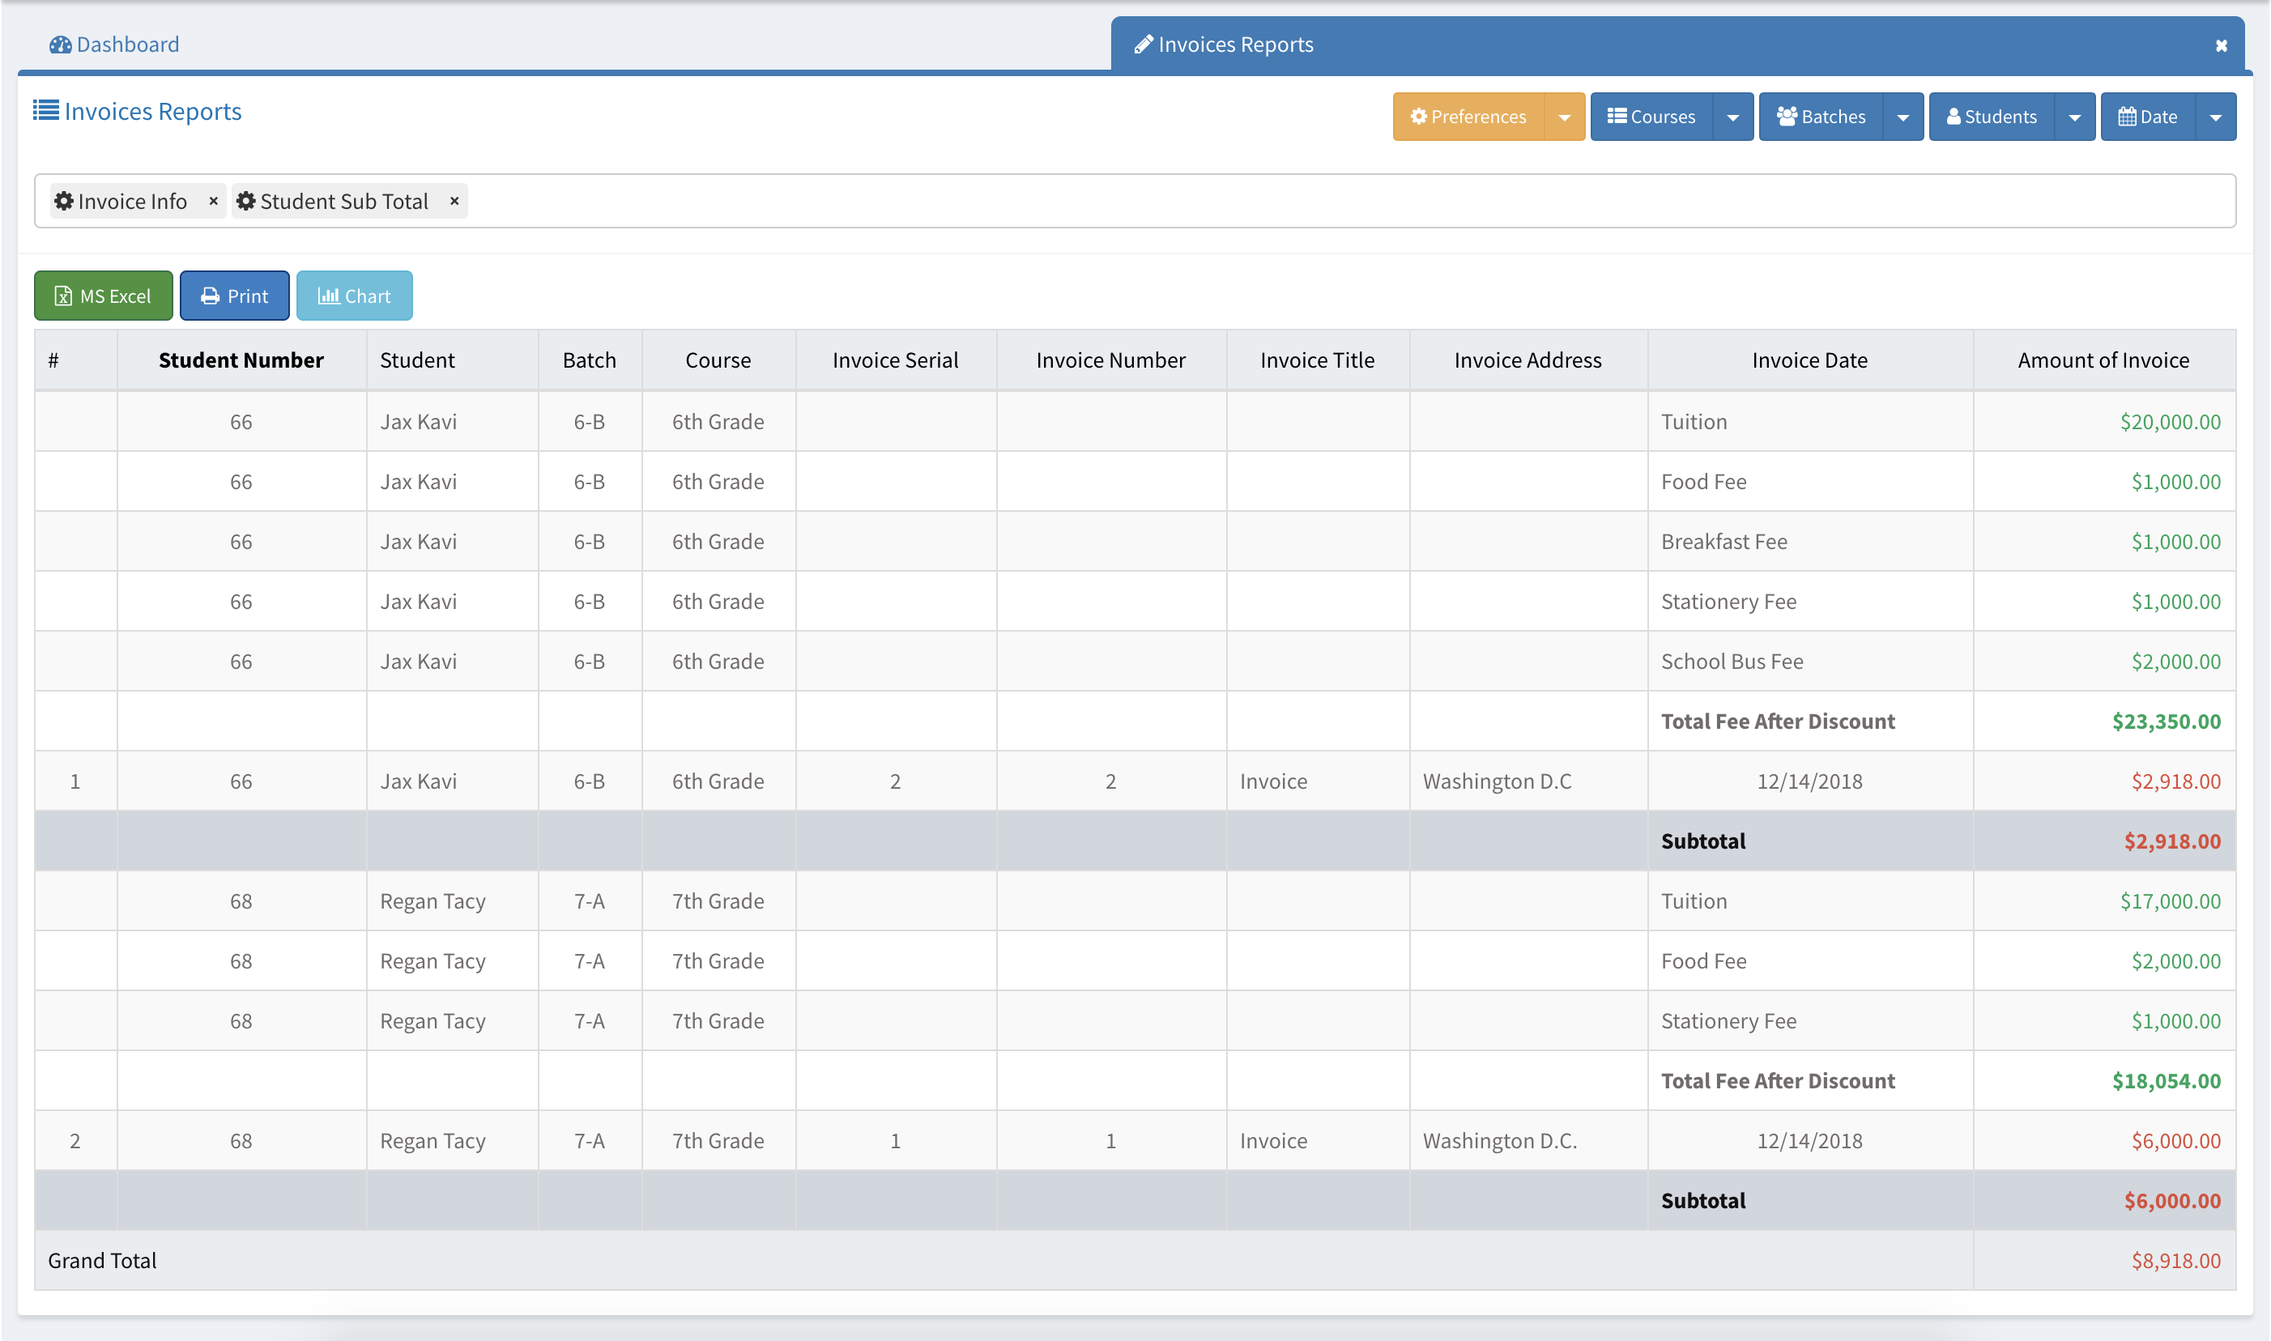Image resolution: width=2271 pixels, height=1341 pixels.
Task: Click the Print button
Action: (x=234, y=296)
